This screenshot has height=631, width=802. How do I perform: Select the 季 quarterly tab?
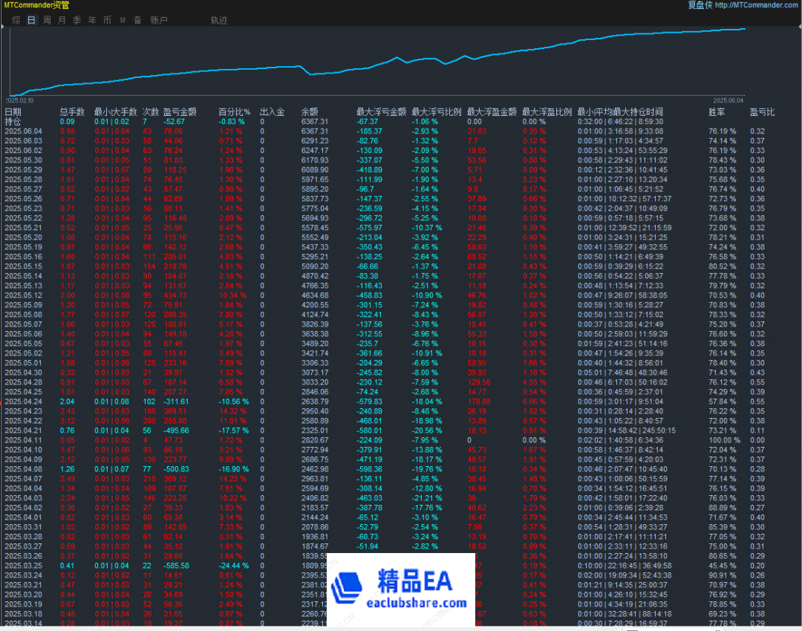(x=76, y=21)
